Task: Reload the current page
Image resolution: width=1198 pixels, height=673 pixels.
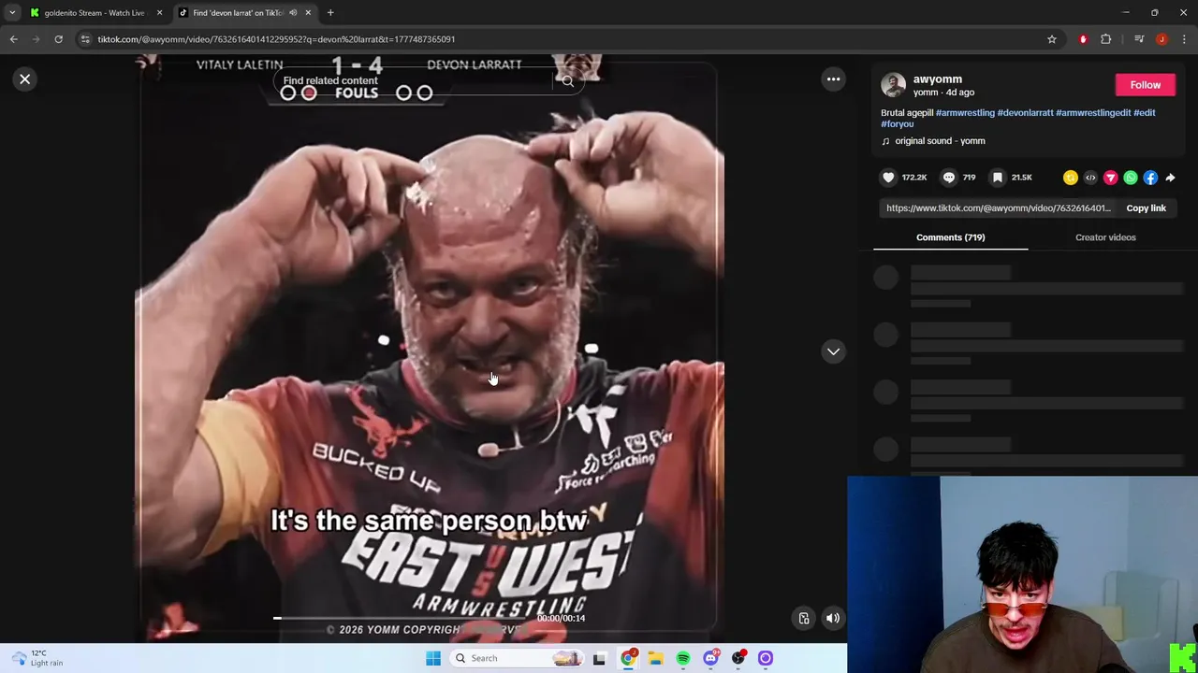Action: 58,39
